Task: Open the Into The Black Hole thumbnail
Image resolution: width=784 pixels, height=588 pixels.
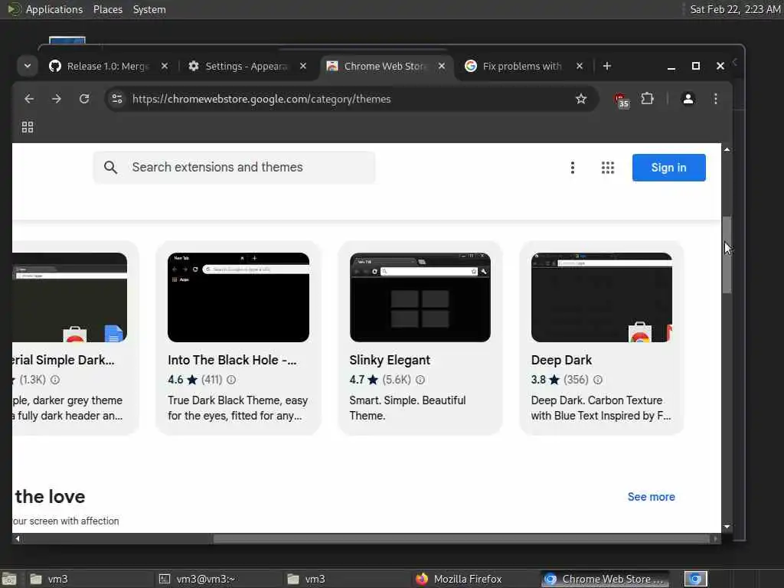Action: 239,298
